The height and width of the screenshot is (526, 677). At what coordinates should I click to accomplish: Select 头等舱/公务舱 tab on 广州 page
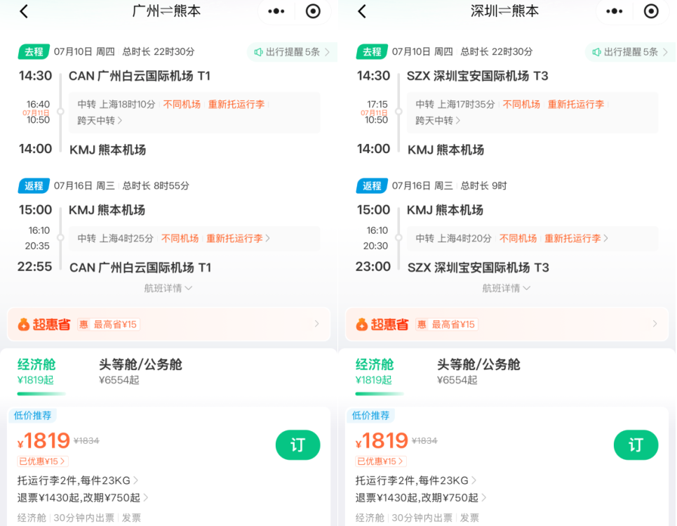click(x=140, y=372)
